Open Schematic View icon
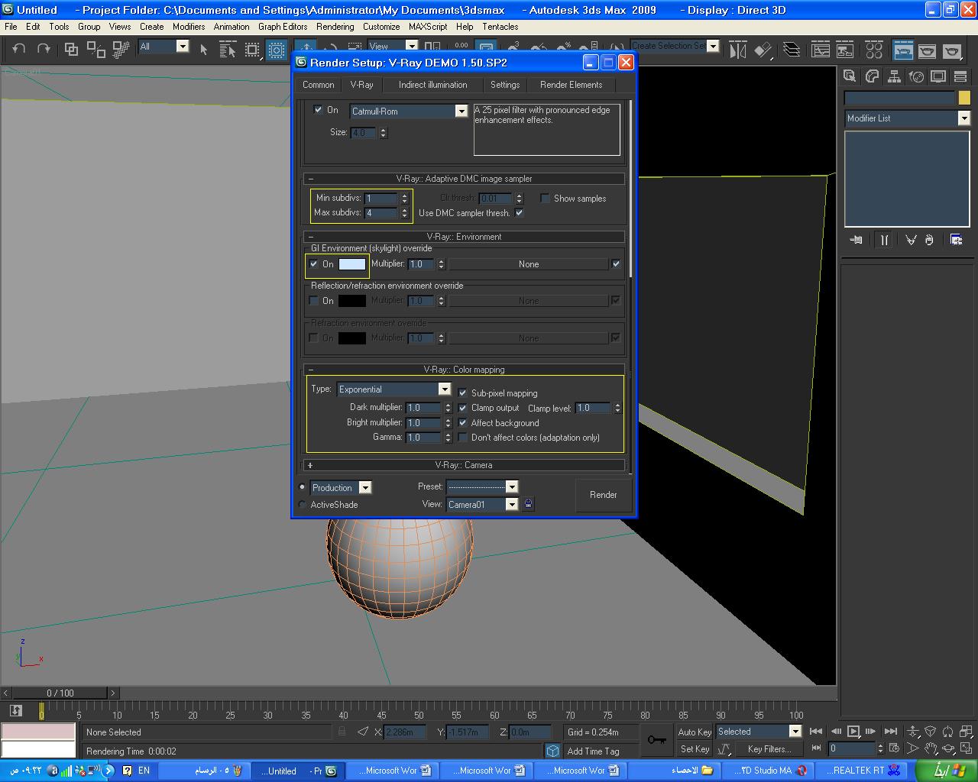Viewport: 978px width, 782px height. [845, 50]
